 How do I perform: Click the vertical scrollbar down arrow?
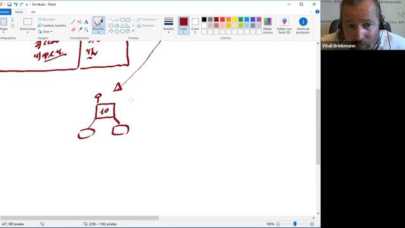318,213
